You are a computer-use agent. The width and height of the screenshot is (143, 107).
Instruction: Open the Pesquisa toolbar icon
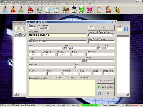coord(48,10)
